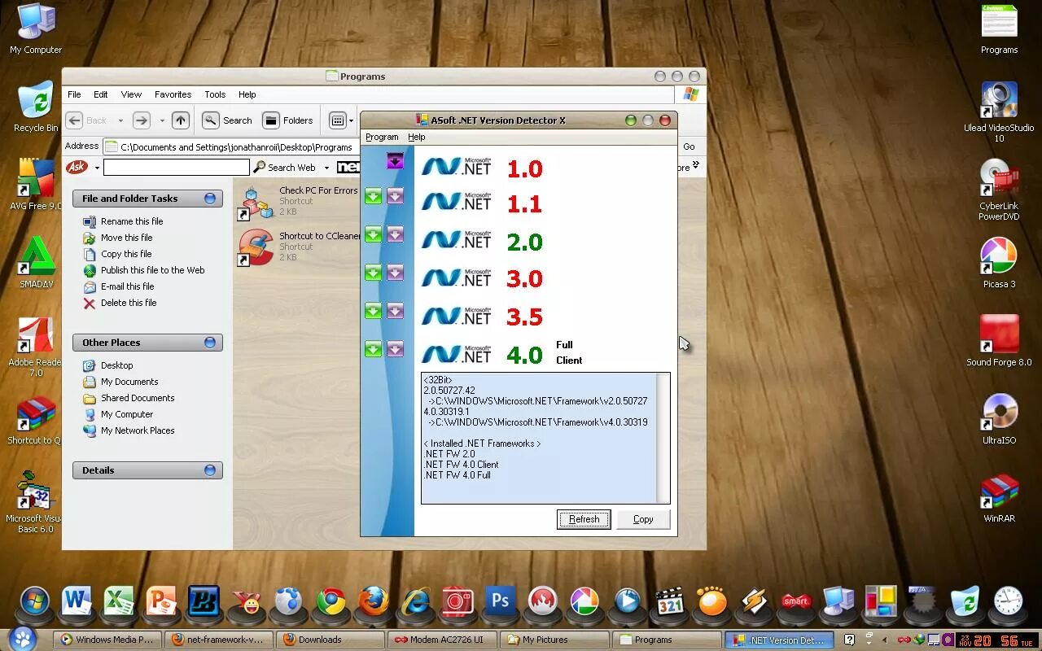This screenshot has height=651, width=1042.
Task: Open Favorites menu in Programs window
Action: click(173, 94)
